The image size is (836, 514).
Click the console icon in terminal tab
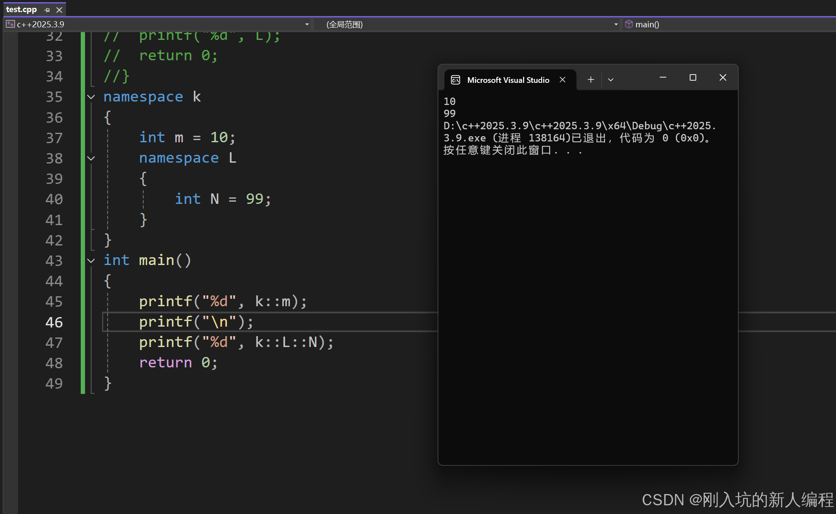coord(455,80)
